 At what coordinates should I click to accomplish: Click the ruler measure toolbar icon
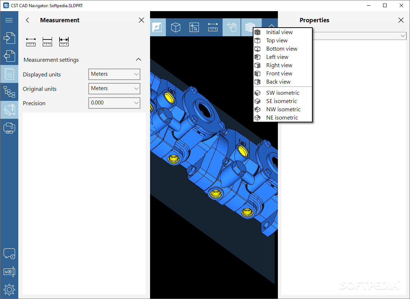[x=213, y=27]
